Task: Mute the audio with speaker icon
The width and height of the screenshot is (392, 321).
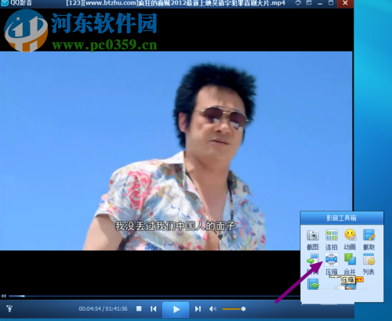Action: (212, 309)
